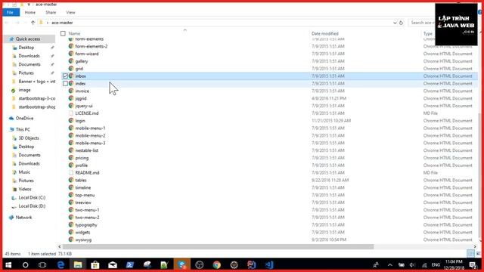Open the volume control in system tray
This screenshot has width=484, height=272.
tap(412, 265)
